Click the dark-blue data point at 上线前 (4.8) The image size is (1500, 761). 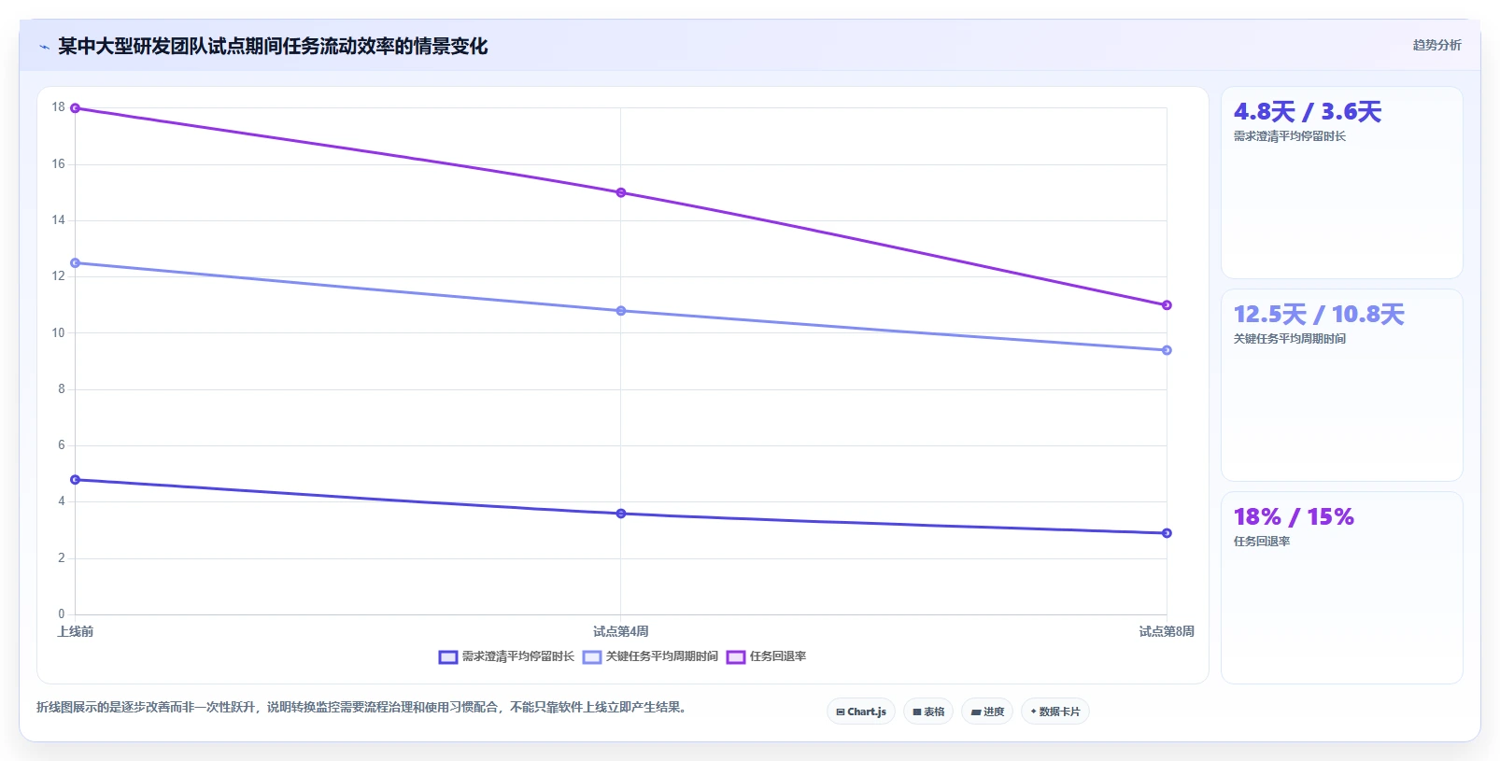[x=76, y=480]
